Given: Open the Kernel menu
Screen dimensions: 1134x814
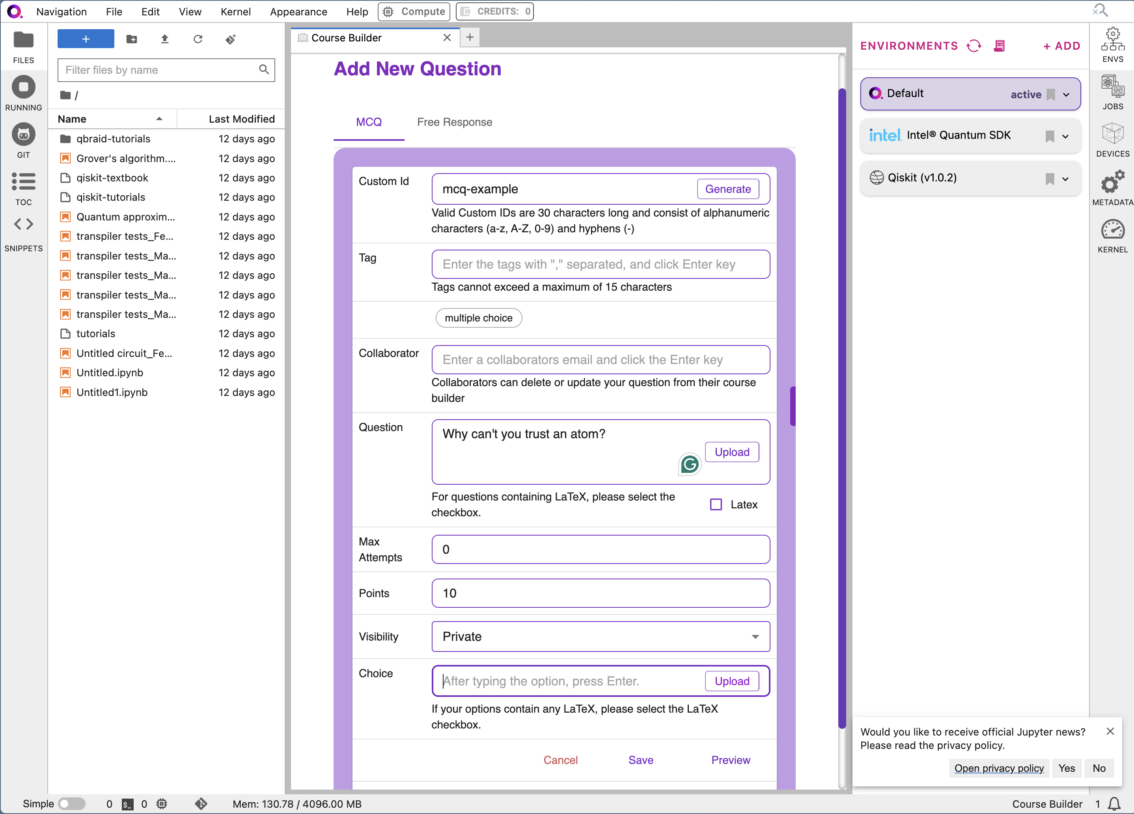Looking at the screenshot, I should [x=235, y=11].
